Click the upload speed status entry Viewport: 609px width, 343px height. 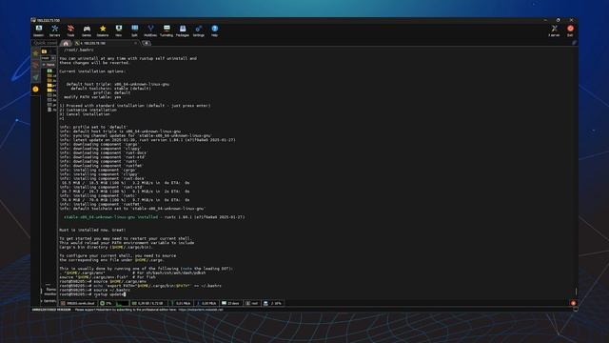(x=181, y=303)
